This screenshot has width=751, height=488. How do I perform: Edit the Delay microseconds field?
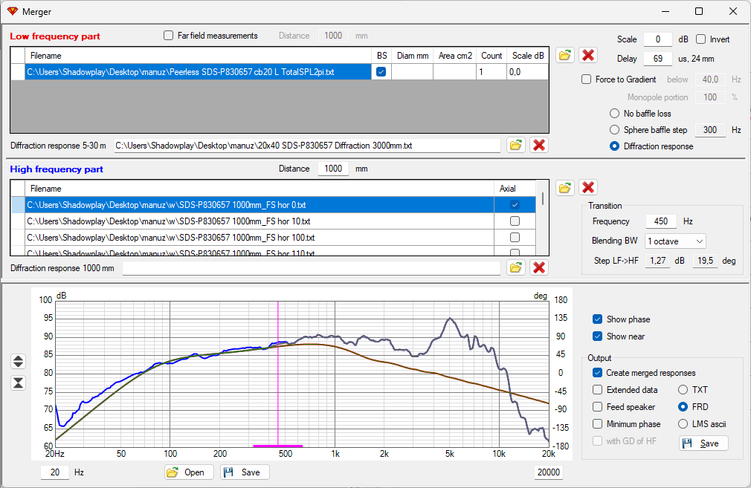(x=658, y=59)
